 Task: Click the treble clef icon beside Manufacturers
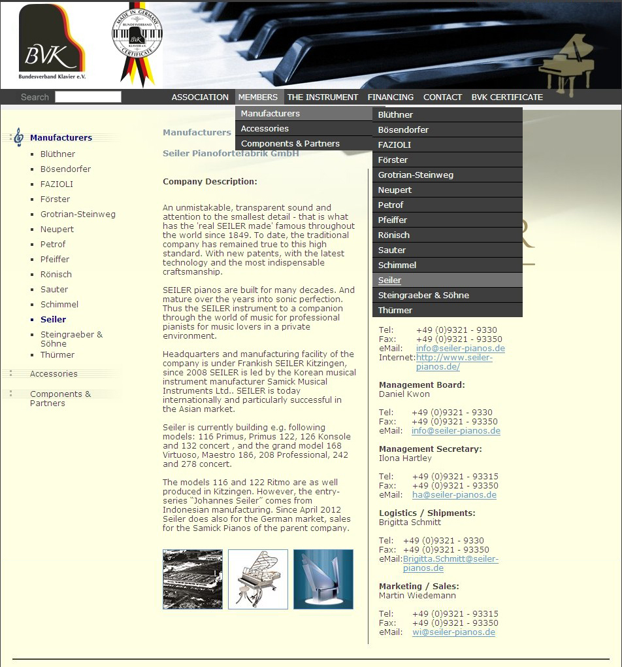(x=18, y=137)
